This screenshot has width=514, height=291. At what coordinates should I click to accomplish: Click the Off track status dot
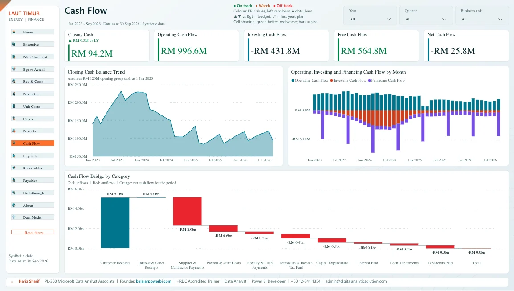click(x=274, y=6)
